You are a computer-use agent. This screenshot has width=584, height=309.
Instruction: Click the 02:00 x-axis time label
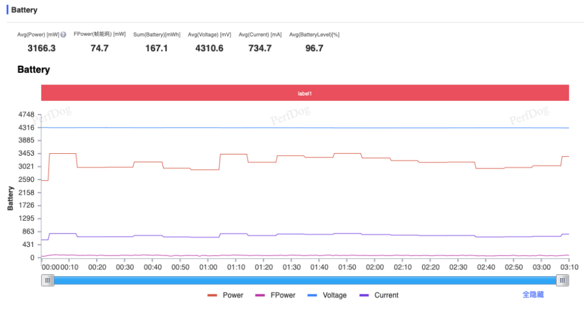coord(375,267)
